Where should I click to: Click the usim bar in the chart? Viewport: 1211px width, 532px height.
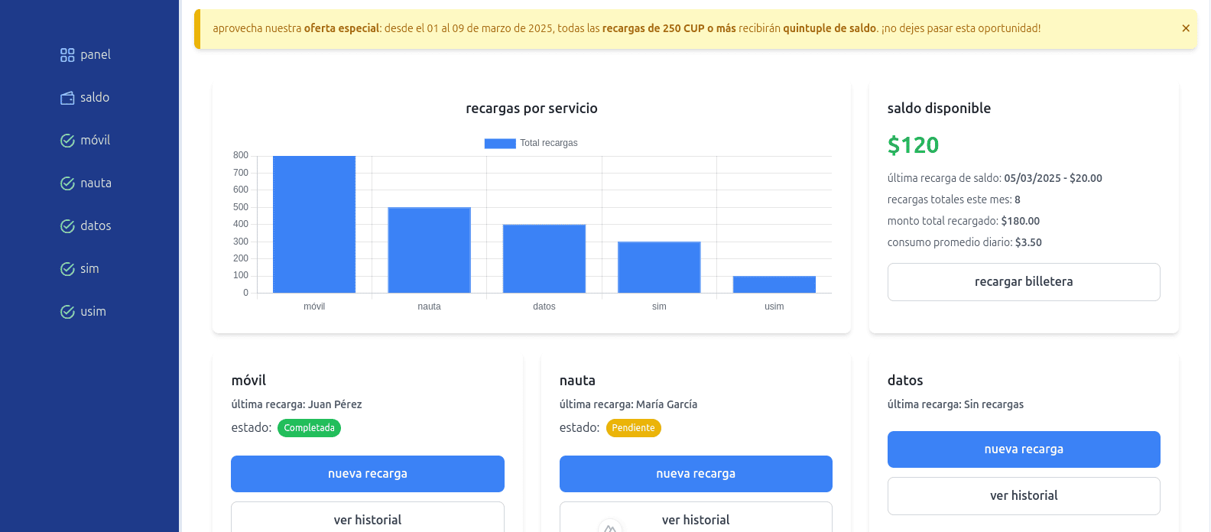[774, 284]
